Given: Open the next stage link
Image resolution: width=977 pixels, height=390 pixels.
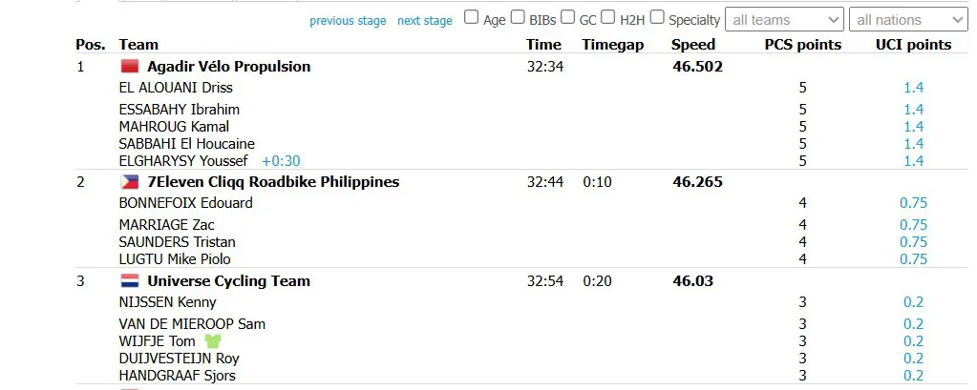Looking at the screenshot, I should pos(424,21).
